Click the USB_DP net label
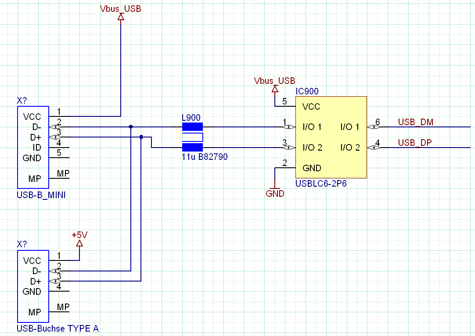Viewport: 475px width, 336px height. (414, 142)
